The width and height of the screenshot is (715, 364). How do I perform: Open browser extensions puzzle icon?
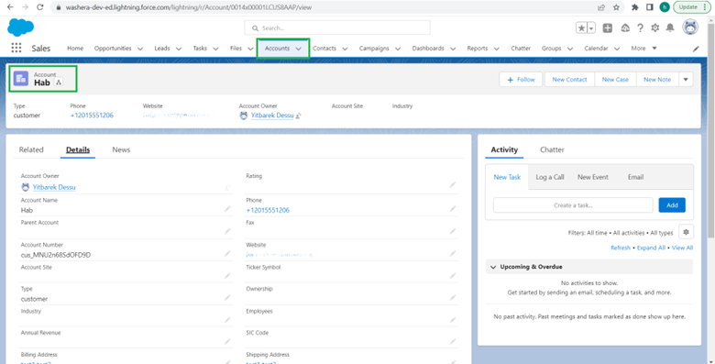click(634, 7)
